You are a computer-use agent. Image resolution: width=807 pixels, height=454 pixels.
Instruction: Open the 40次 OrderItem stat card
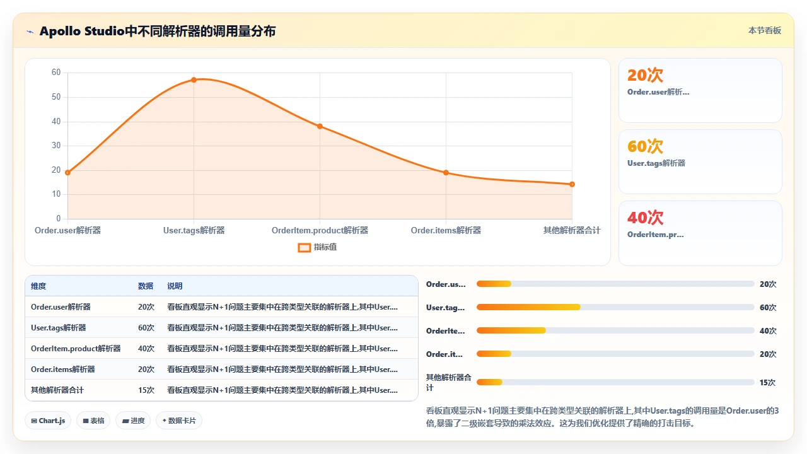pos(700,233)
